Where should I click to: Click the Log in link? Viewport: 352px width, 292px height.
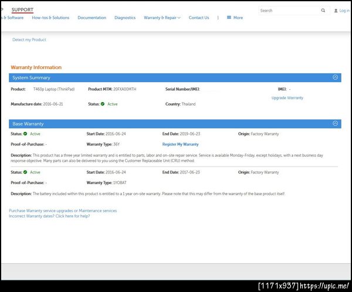click(x=344, y=11)
